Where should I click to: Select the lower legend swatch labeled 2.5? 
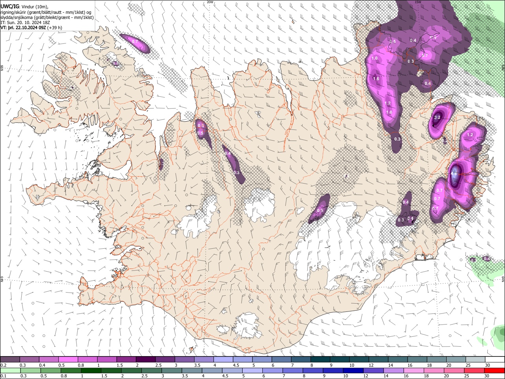pyautogui.click(x=151, y=371)
